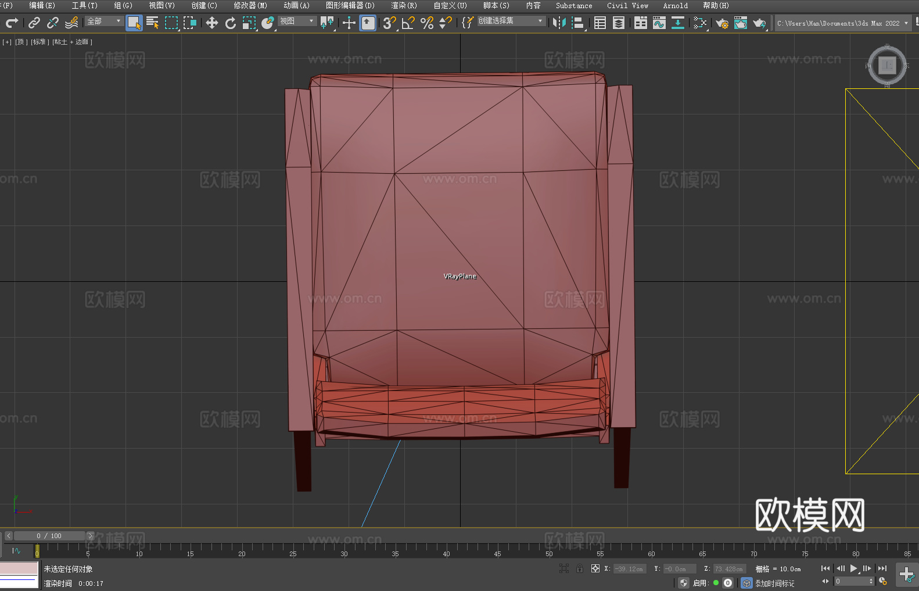
Task: Toggle Select and Manipulate mode
Action: [349, 23]
